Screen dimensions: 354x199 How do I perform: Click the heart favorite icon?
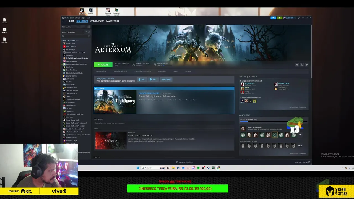[306, 65]
